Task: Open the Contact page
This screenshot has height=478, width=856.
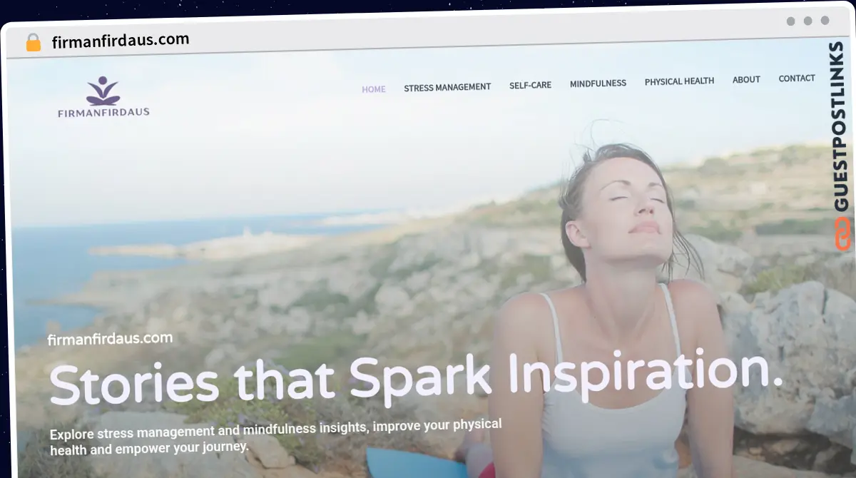Action: pos(797,78)
